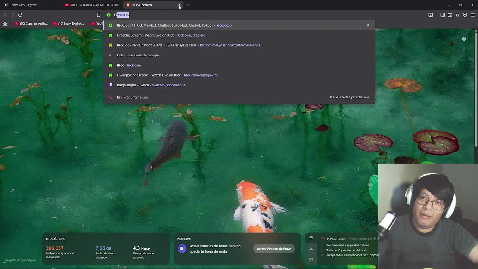478x269 pixels.
Task: Click the page vertical scrollbar
Action: coord(476,89)
